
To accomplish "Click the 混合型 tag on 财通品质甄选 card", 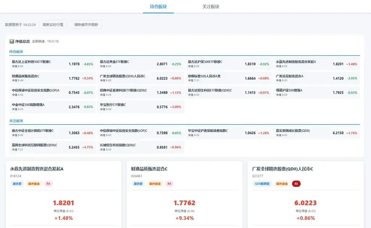I will (x=138, y=183).
